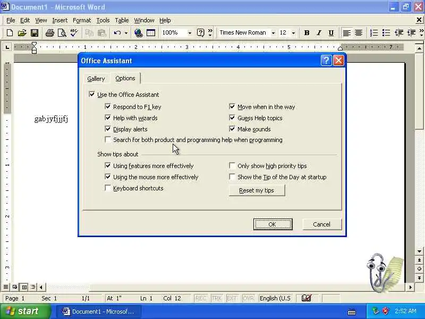The height and width of the screenshot is (319, 425).
Task: Click the dialog's question mark help button
Action: [x=326, y=60]
